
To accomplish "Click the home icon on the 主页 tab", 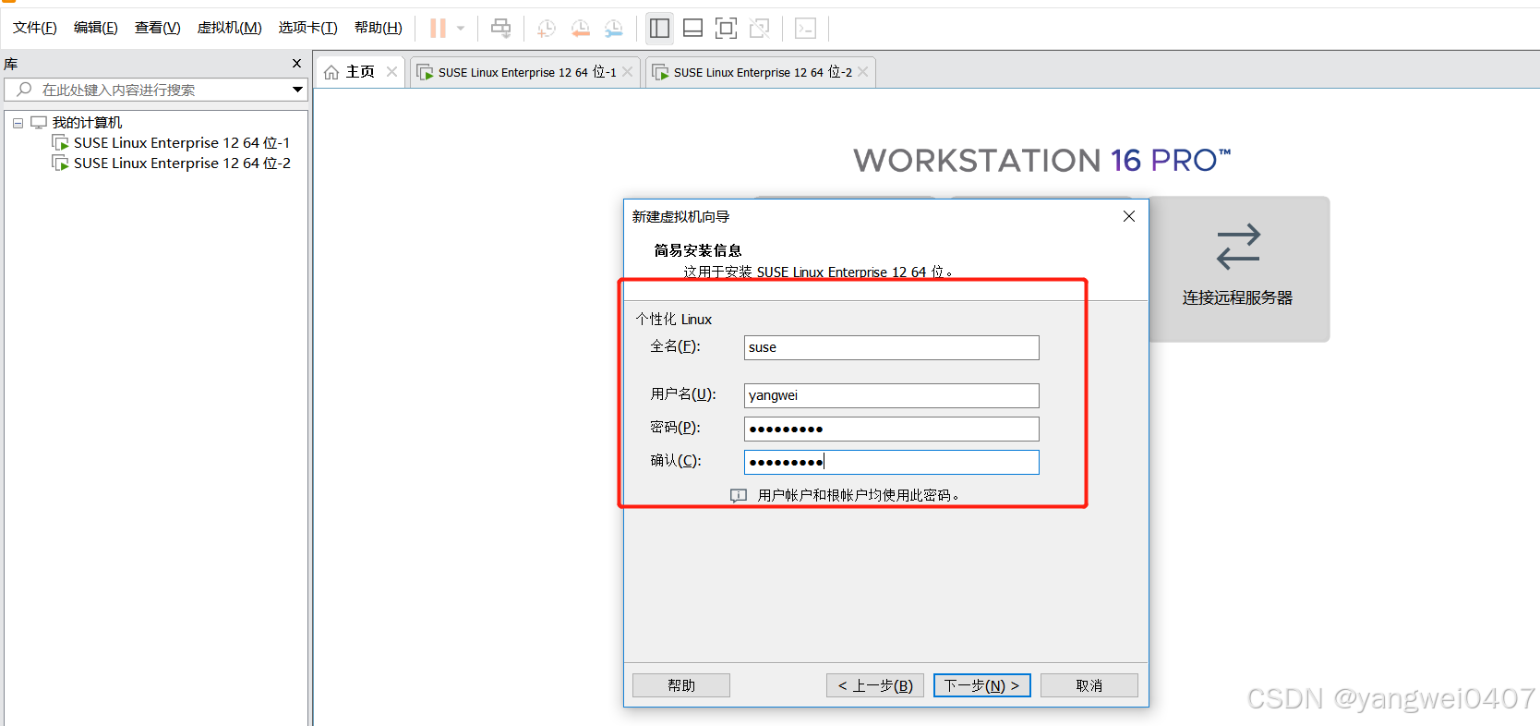I will [x=331, y=72].
